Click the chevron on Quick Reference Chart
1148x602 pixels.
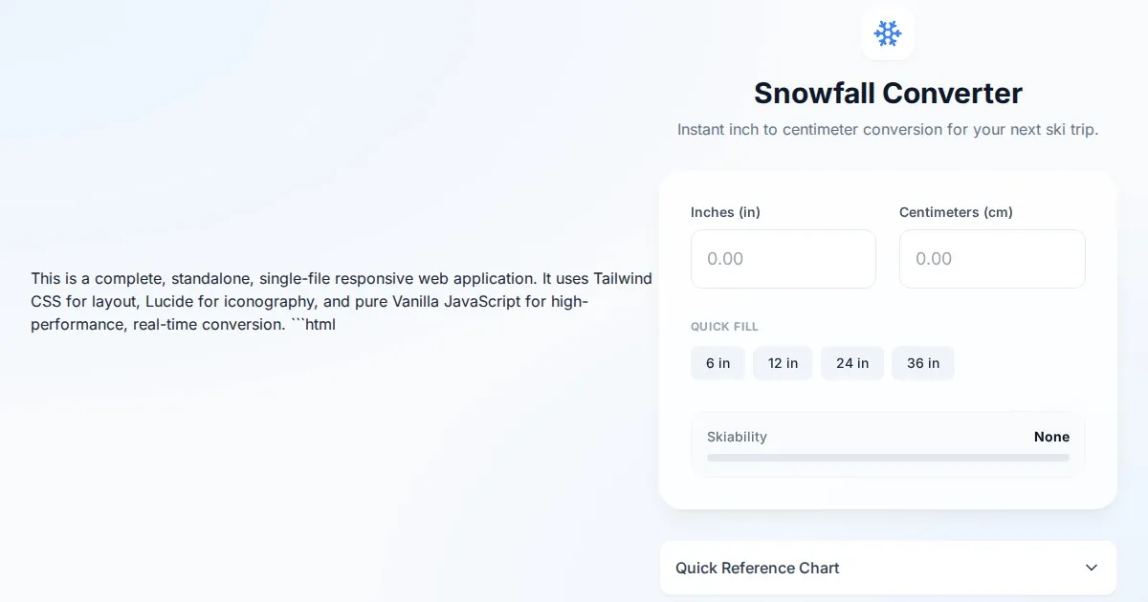click(x=1092, y=568)
